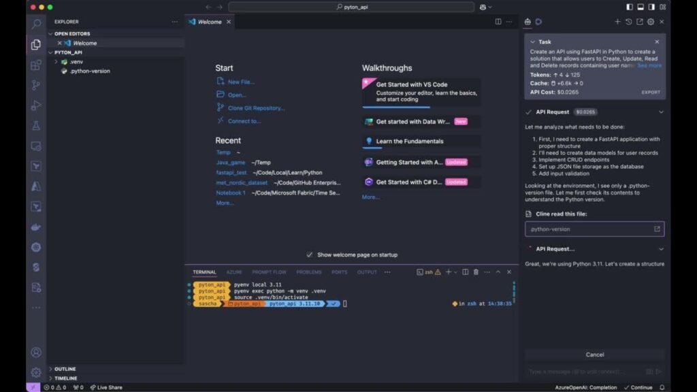Screen dimensions: 697x392
Task: Open Cline settings gear
Action: (651, 22)
